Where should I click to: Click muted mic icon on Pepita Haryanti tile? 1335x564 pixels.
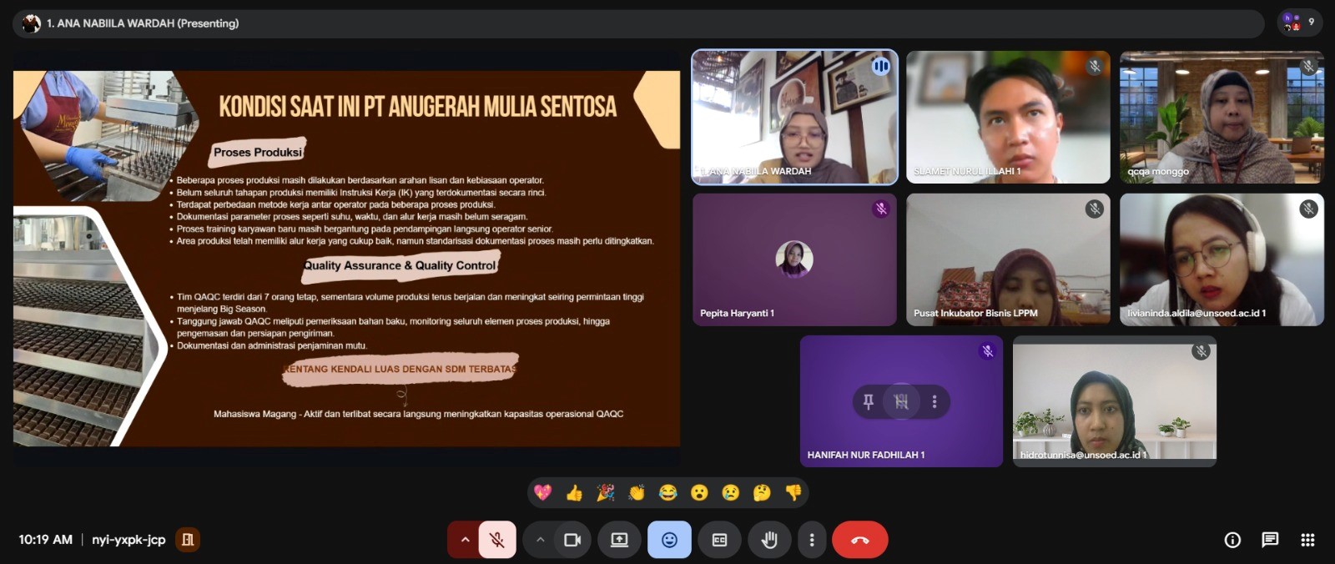881,209
